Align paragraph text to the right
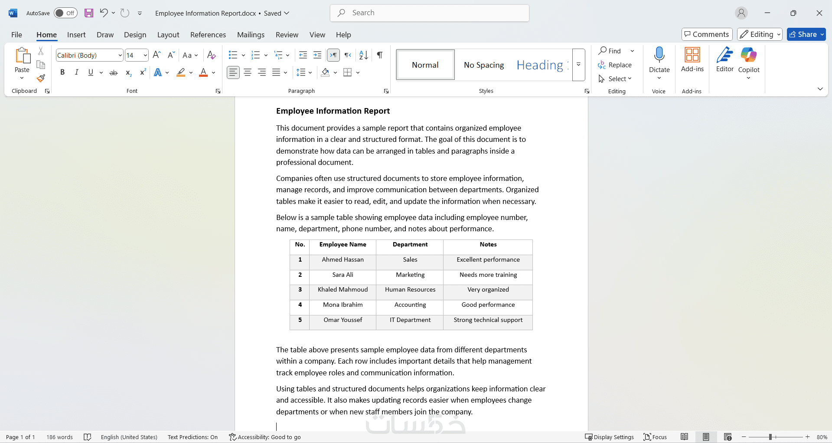The width and height of the screenshot is (832, 443). tap(262, 72)
